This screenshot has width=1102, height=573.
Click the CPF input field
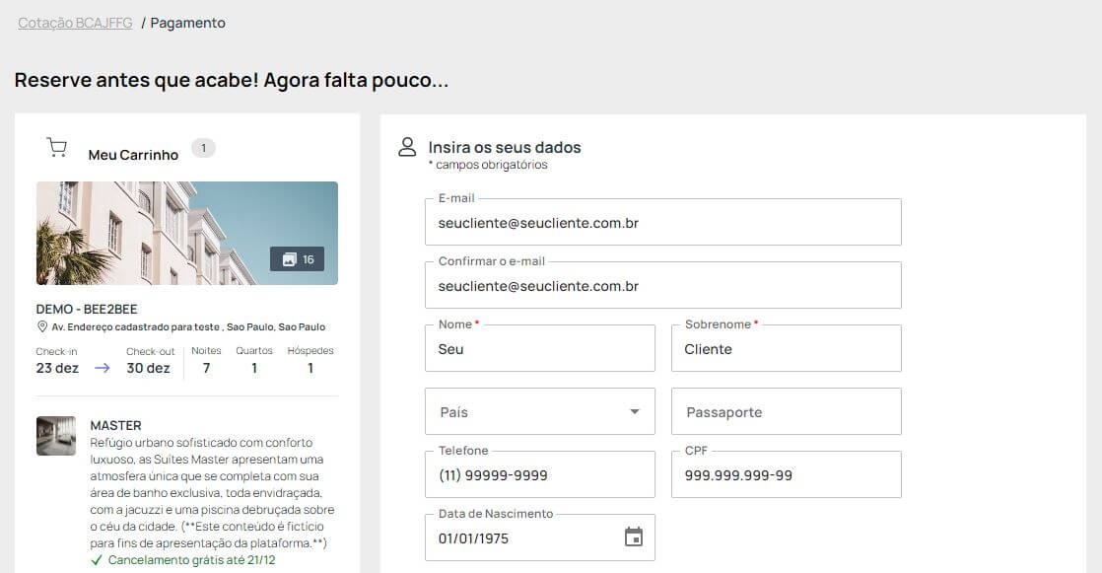786,475
